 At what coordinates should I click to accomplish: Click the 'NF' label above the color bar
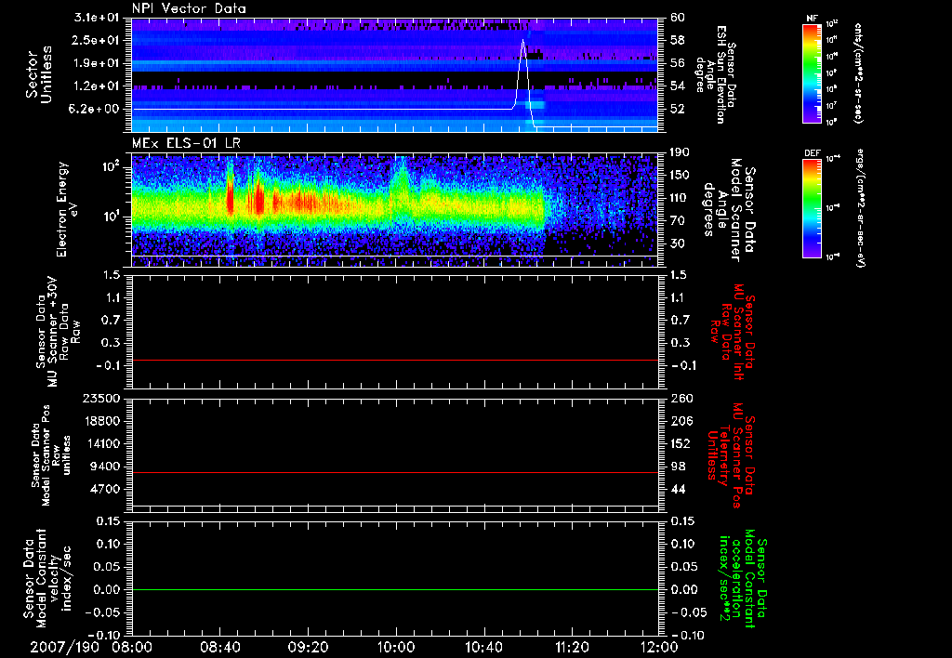(812, 19)
